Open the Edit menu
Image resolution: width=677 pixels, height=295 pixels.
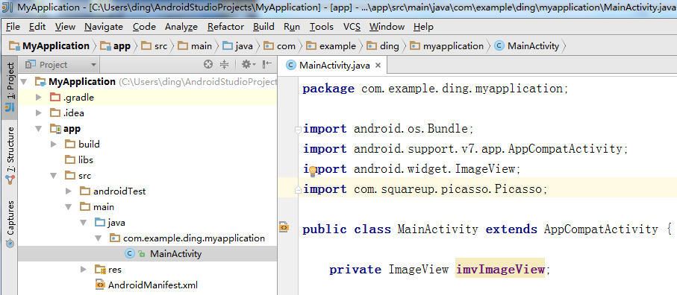pos(37,27)
